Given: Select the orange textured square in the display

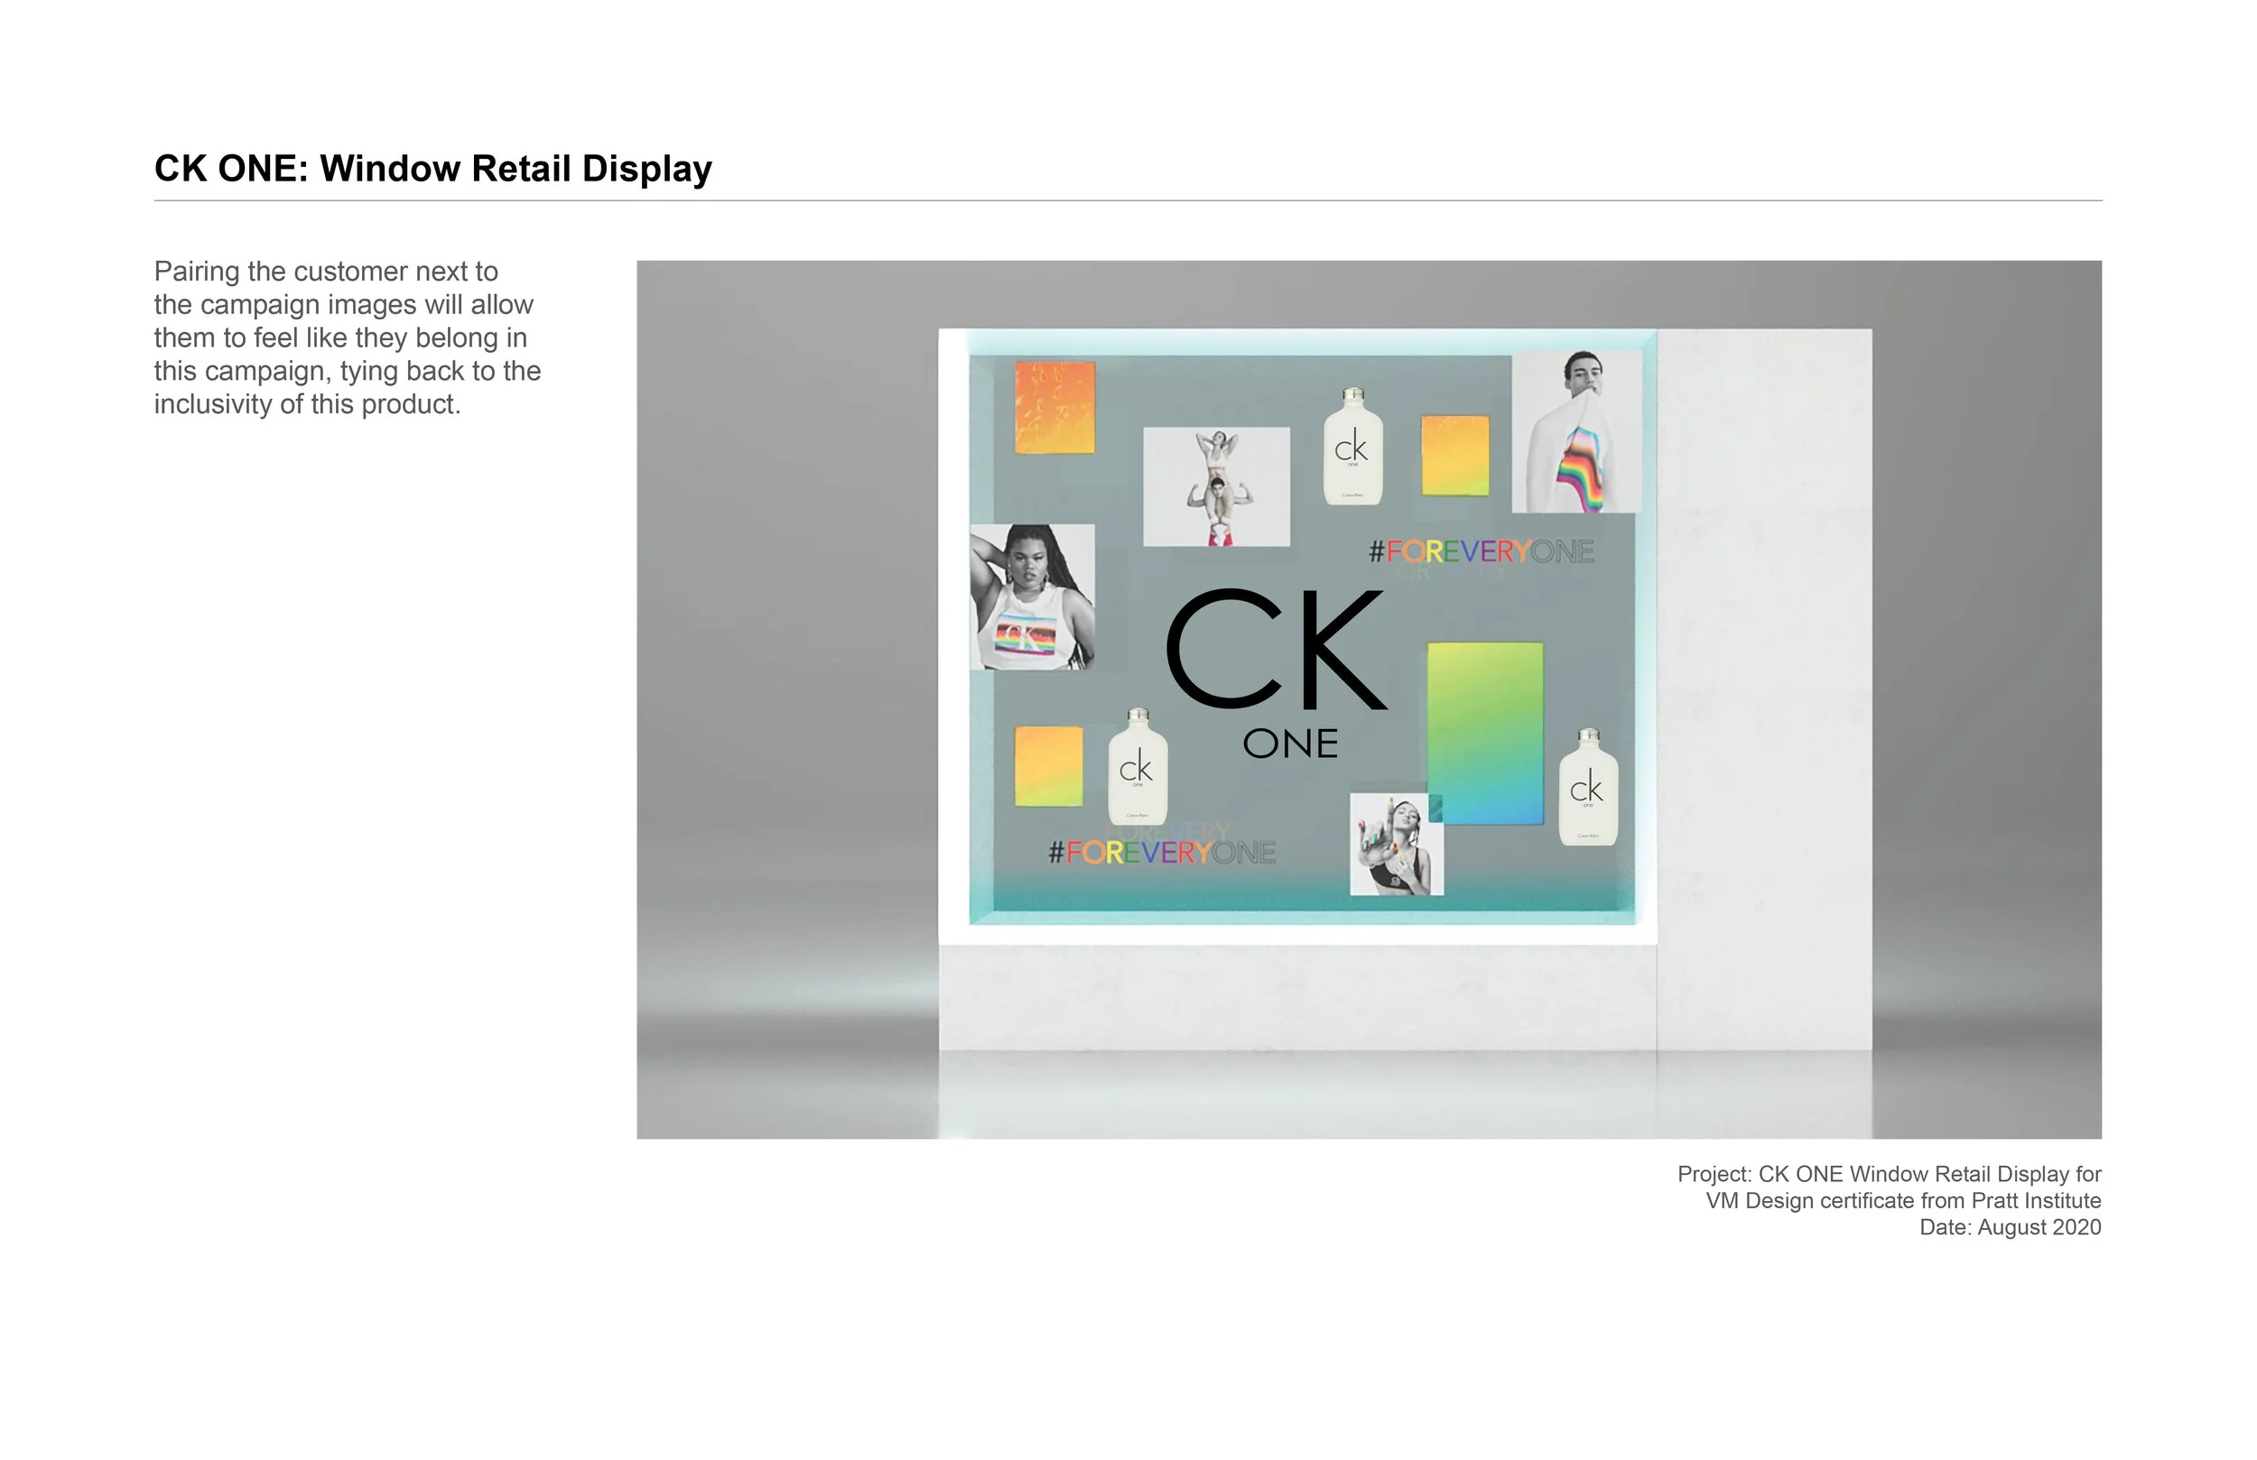Looking at the screenshot, I should click(x=1054, y=407).
